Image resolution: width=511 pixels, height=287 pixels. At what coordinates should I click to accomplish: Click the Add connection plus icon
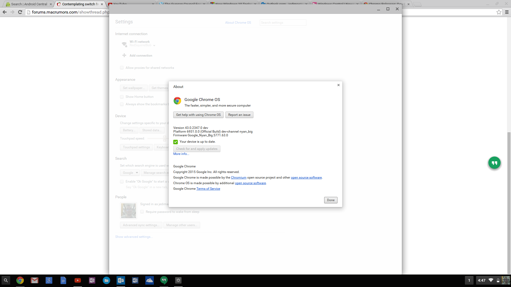(124, 55)
